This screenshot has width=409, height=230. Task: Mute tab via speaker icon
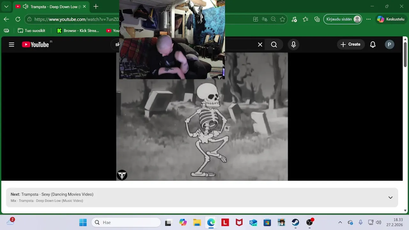coord(25,6)
